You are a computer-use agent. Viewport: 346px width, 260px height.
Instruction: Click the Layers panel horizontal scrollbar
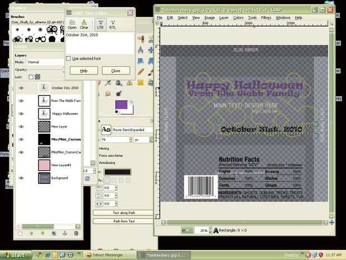click(48, 226)
